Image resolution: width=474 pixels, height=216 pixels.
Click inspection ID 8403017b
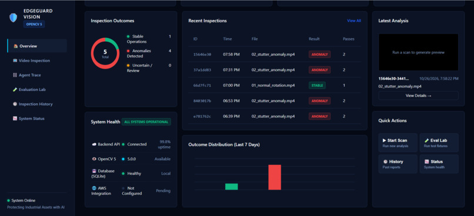coord(202,101)
